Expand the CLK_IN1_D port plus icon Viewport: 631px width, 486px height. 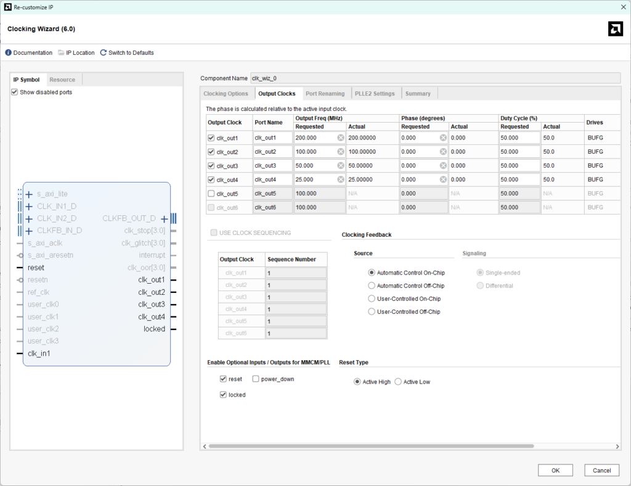(29, 207)
